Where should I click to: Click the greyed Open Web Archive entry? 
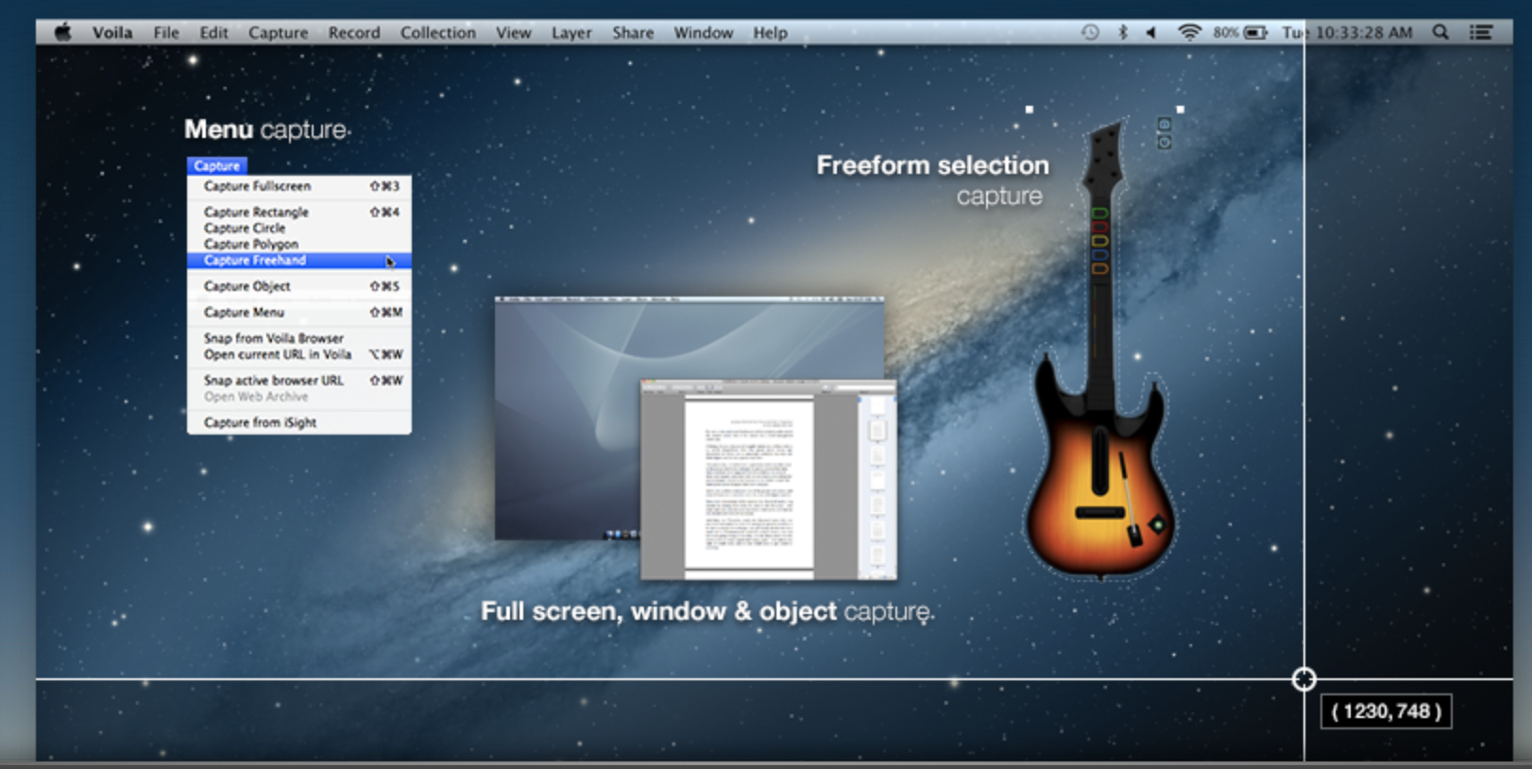[299, 397]
